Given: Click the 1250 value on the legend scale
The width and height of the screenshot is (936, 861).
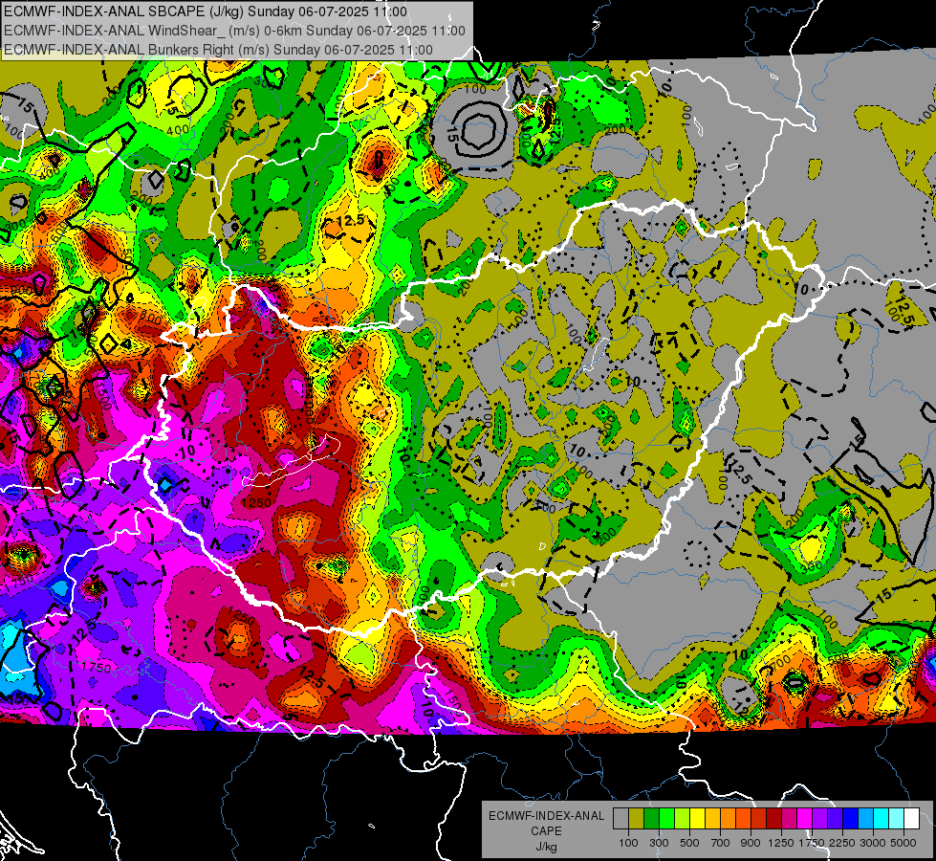Looking at the screenshot, I should point(781,843).
